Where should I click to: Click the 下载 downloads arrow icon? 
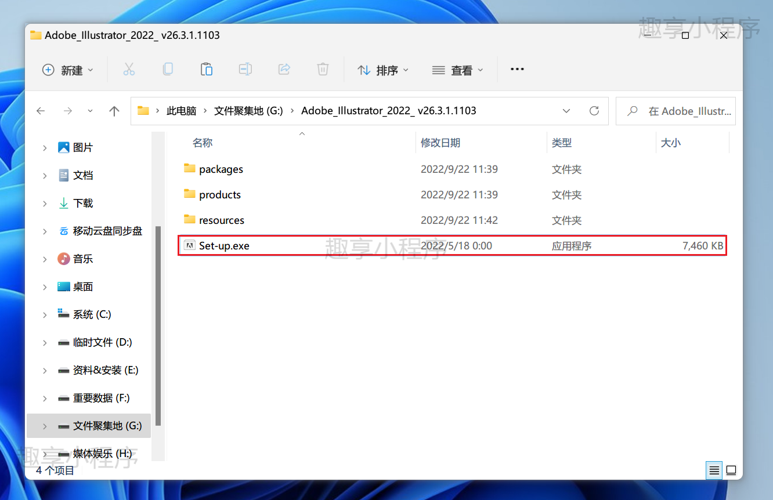(64, 203)
